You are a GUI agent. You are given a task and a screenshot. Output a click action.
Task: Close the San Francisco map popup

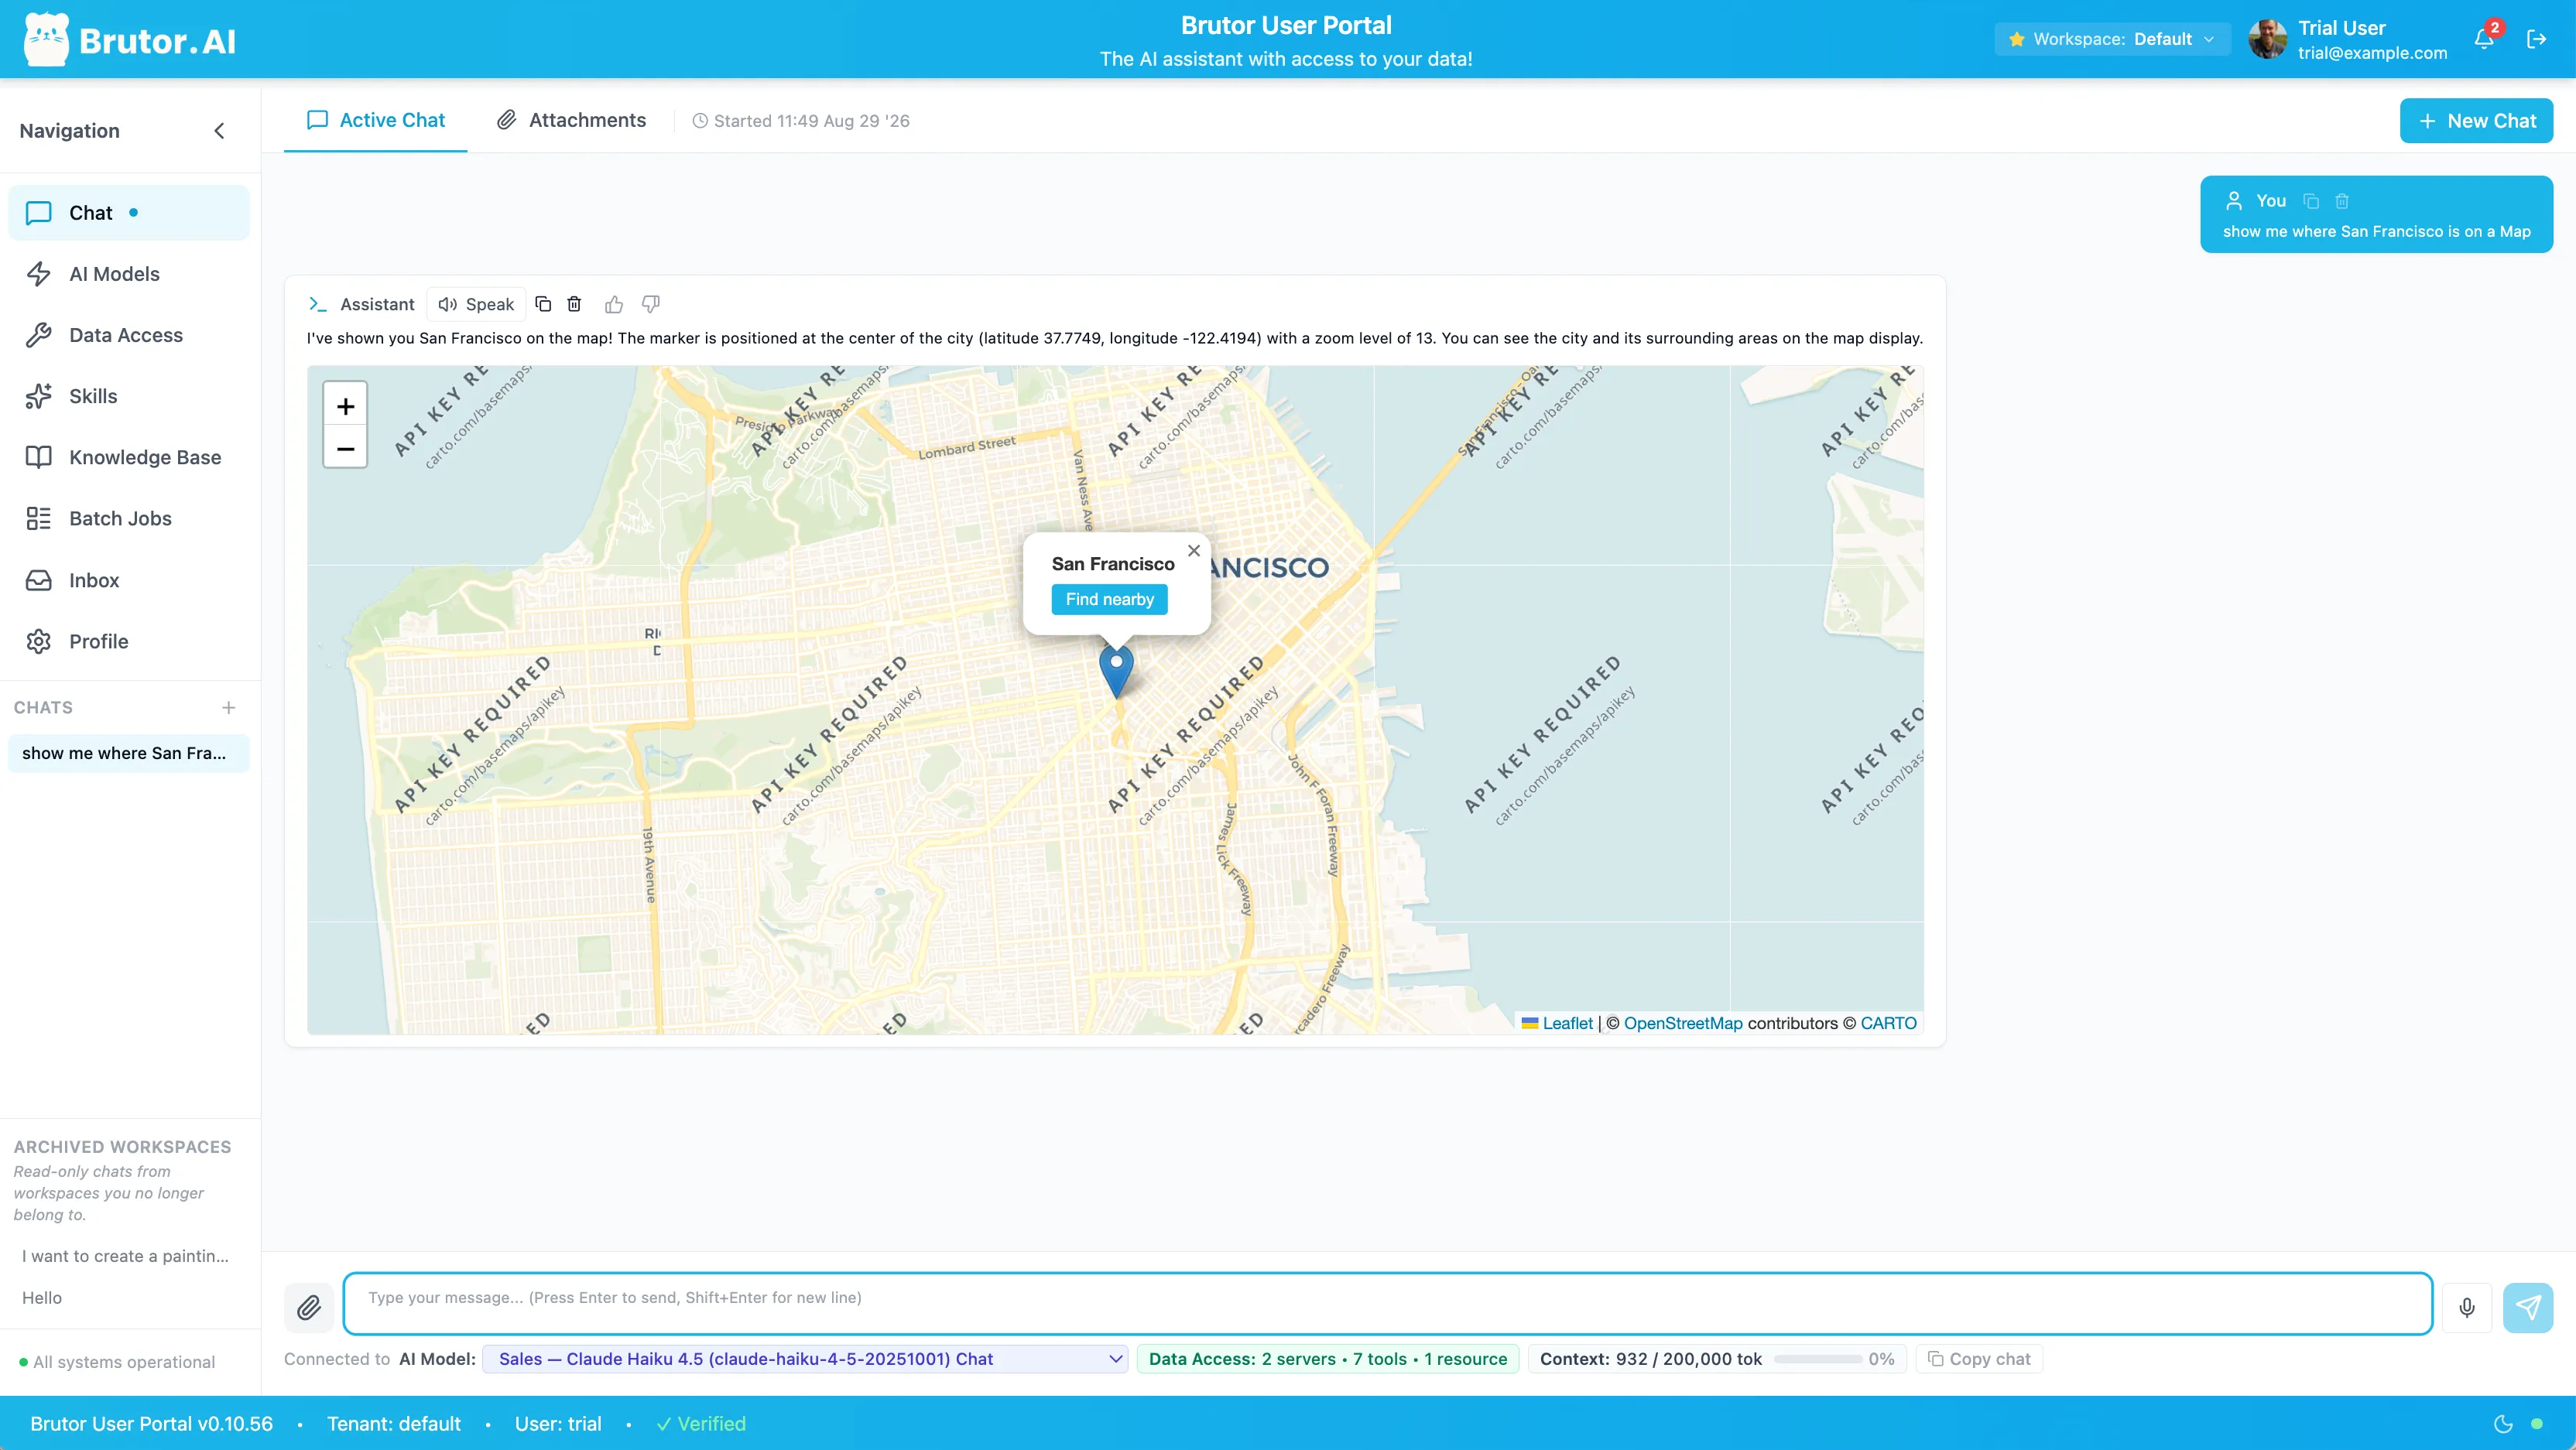[1193, 551]
